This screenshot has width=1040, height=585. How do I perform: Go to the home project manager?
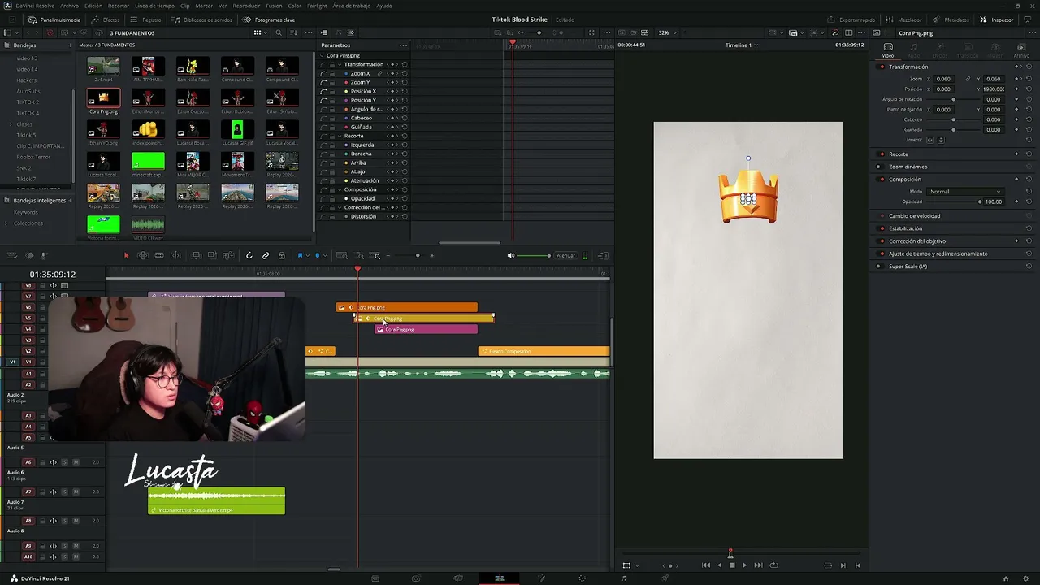(1006, 578)
